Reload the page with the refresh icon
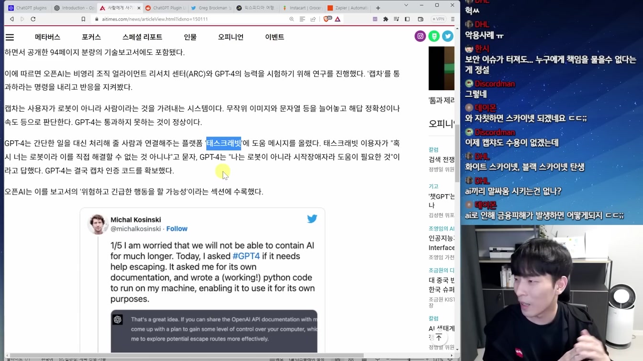643x361 pixels. click(x=33, y=19)
